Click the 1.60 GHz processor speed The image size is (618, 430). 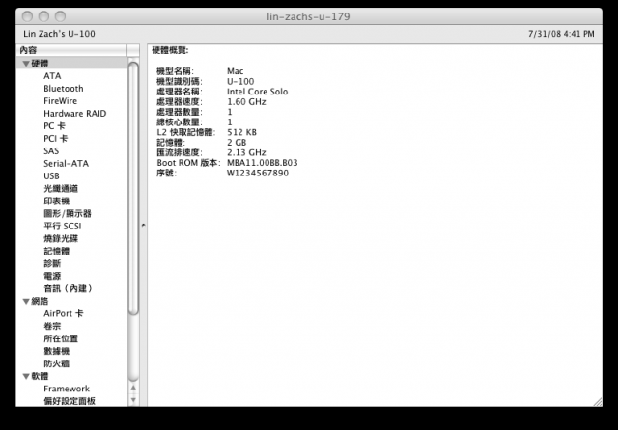pos(246,102)
